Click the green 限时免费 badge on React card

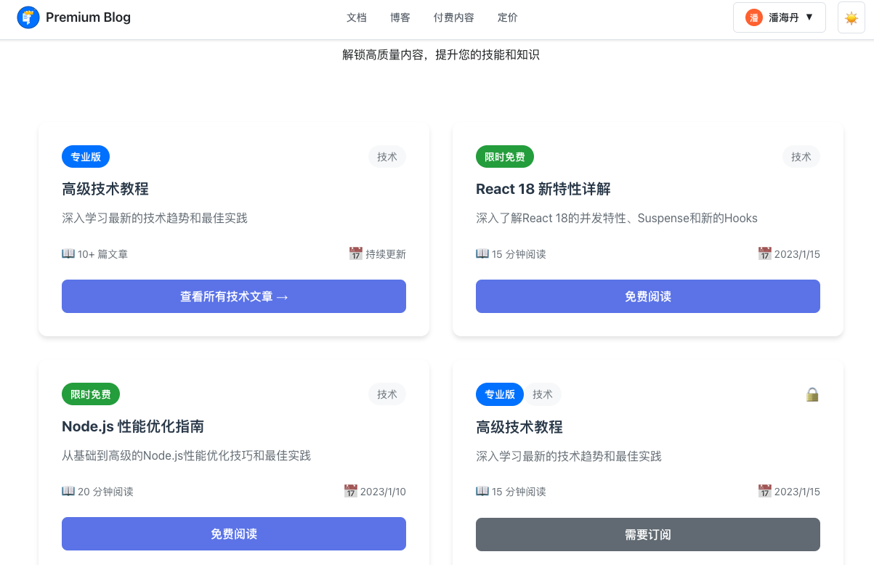505,156
